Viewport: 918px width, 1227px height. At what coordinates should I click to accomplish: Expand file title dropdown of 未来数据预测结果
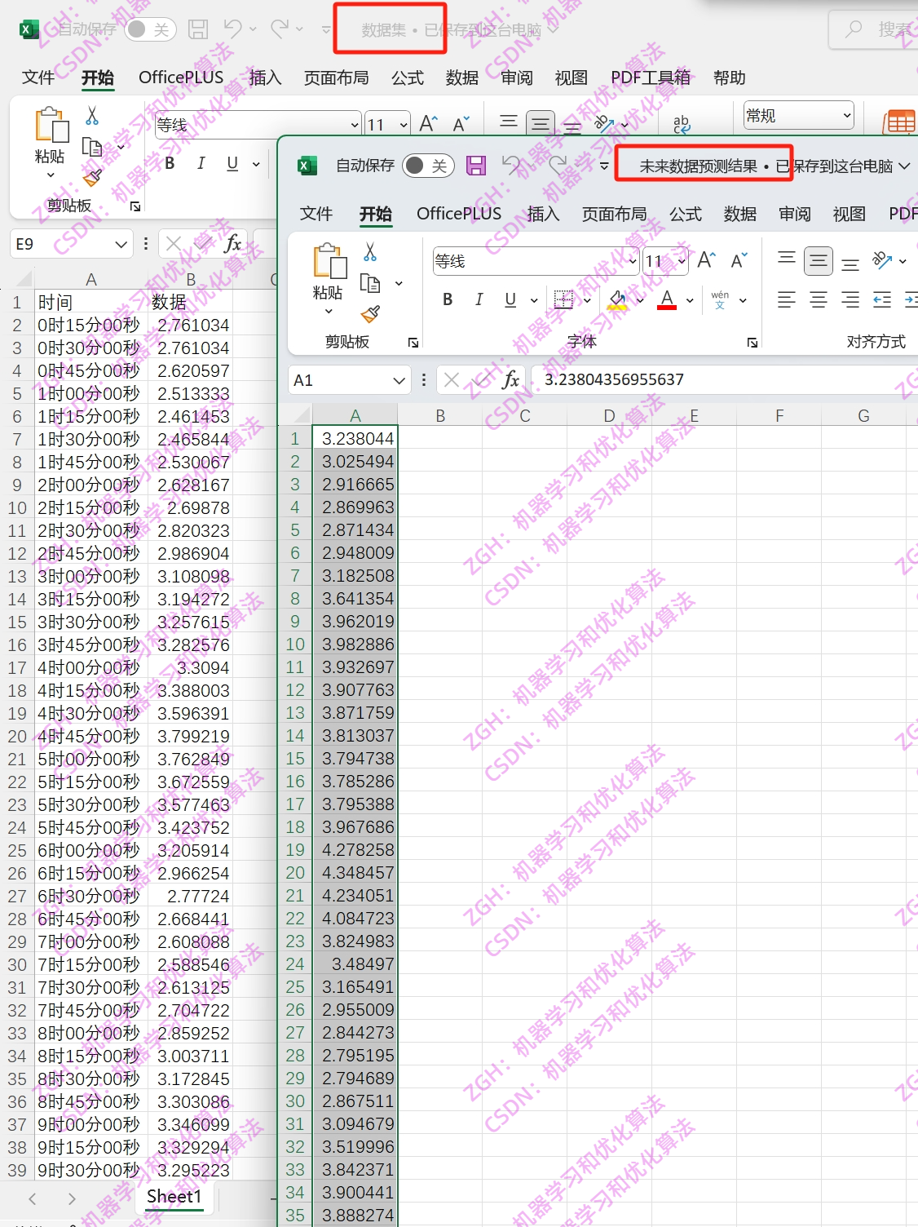tap(904, 166)
